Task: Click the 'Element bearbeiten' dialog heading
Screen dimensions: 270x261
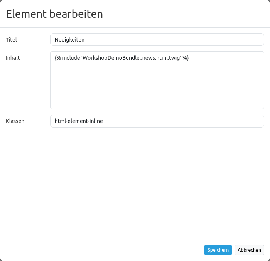Action: [54, 14]
